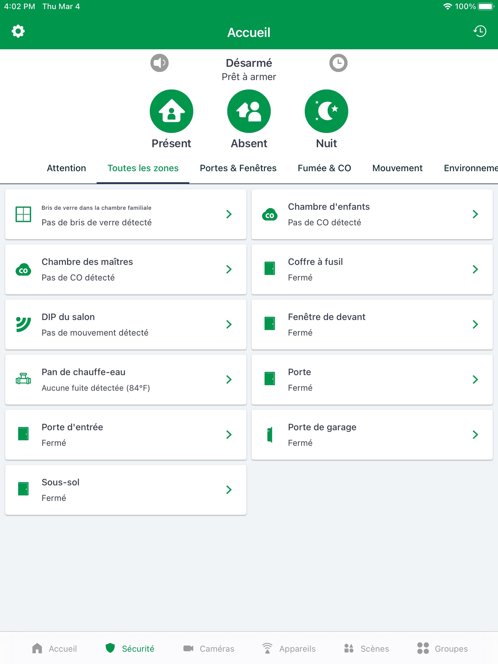Open the history clock icon in header
498x664 pixels.
(x=480, y=31)
